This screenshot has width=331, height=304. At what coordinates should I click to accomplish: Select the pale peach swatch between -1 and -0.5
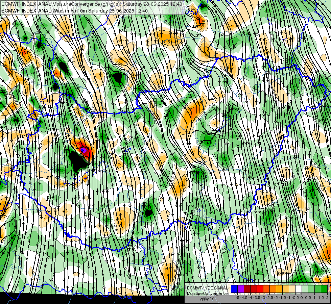click(292, 289)
